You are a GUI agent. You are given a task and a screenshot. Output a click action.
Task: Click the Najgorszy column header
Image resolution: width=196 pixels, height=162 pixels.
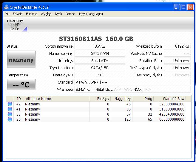coord(121,99)
